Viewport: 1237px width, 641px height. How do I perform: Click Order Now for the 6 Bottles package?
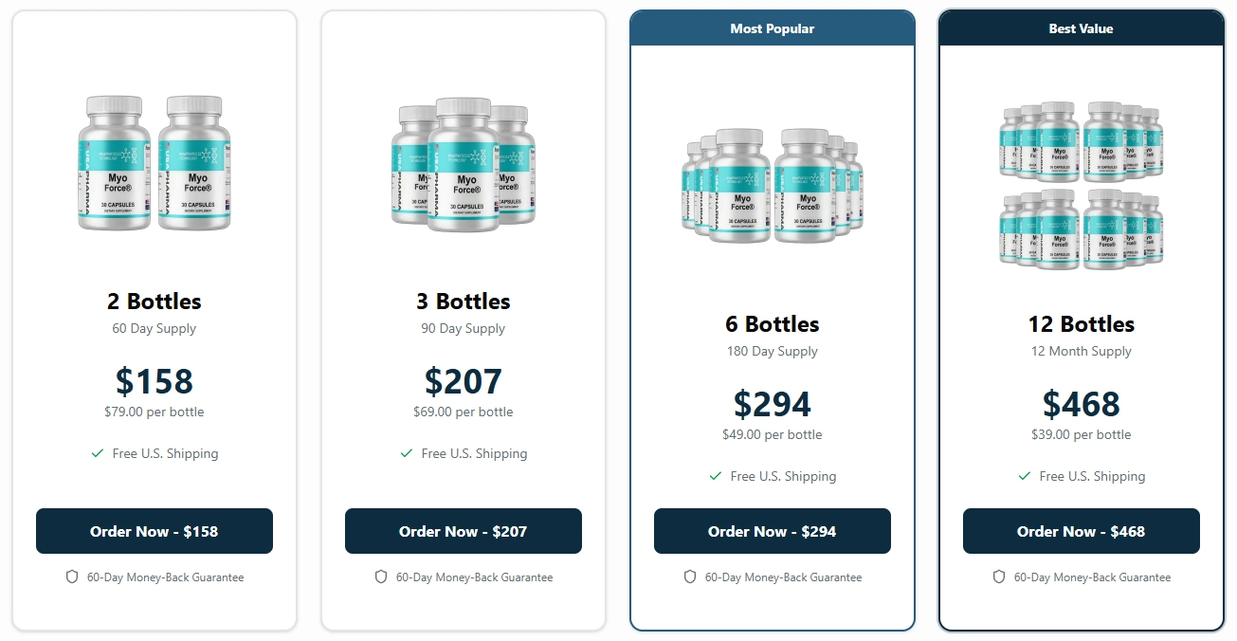pyautogui.click(x=773, y=531)
